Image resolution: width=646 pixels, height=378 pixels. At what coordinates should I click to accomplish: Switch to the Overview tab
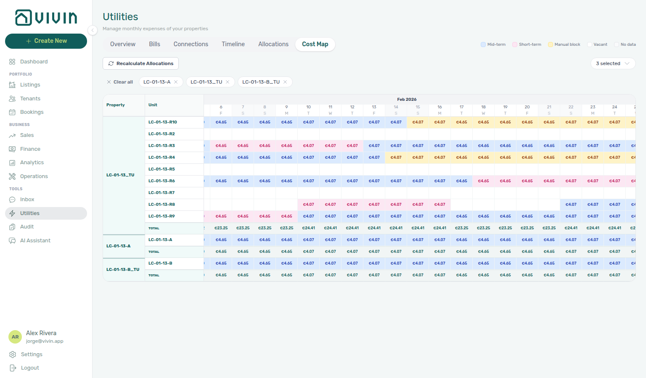tap(123, 44)
